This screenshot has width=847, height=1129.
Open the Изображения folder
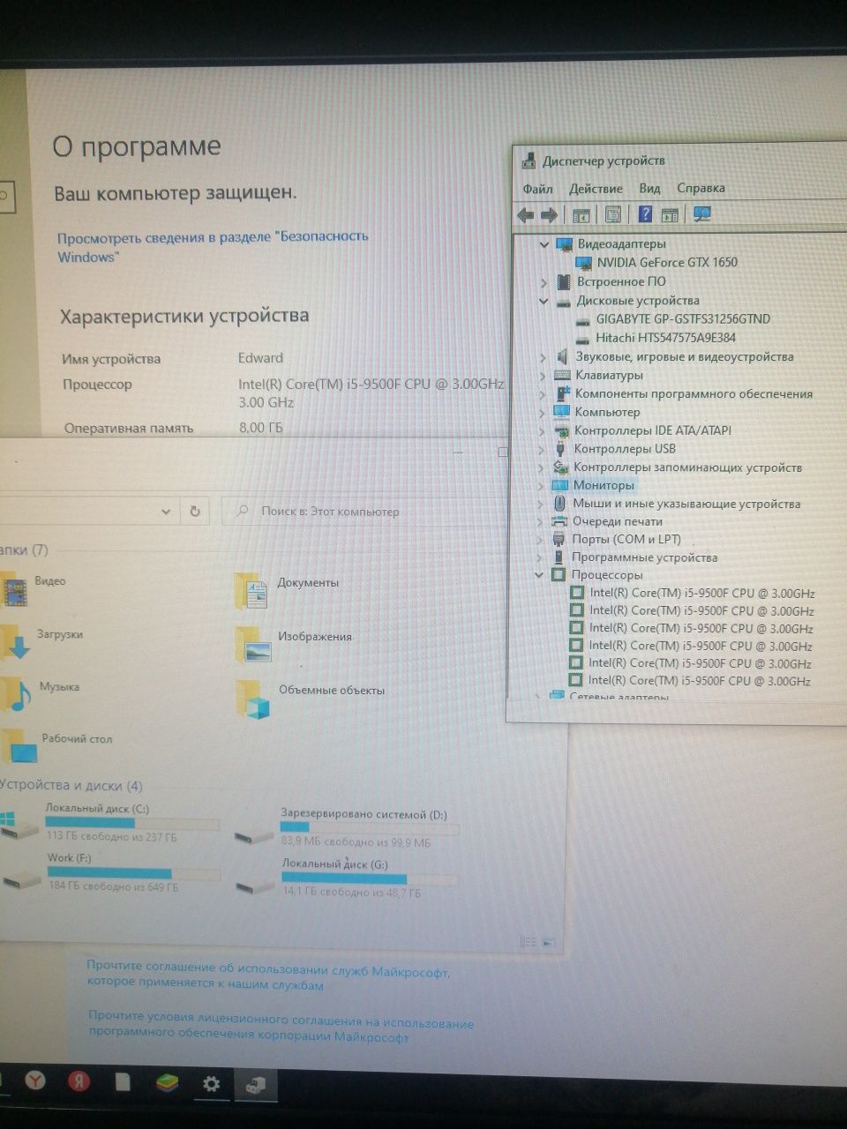click(294, 645)
